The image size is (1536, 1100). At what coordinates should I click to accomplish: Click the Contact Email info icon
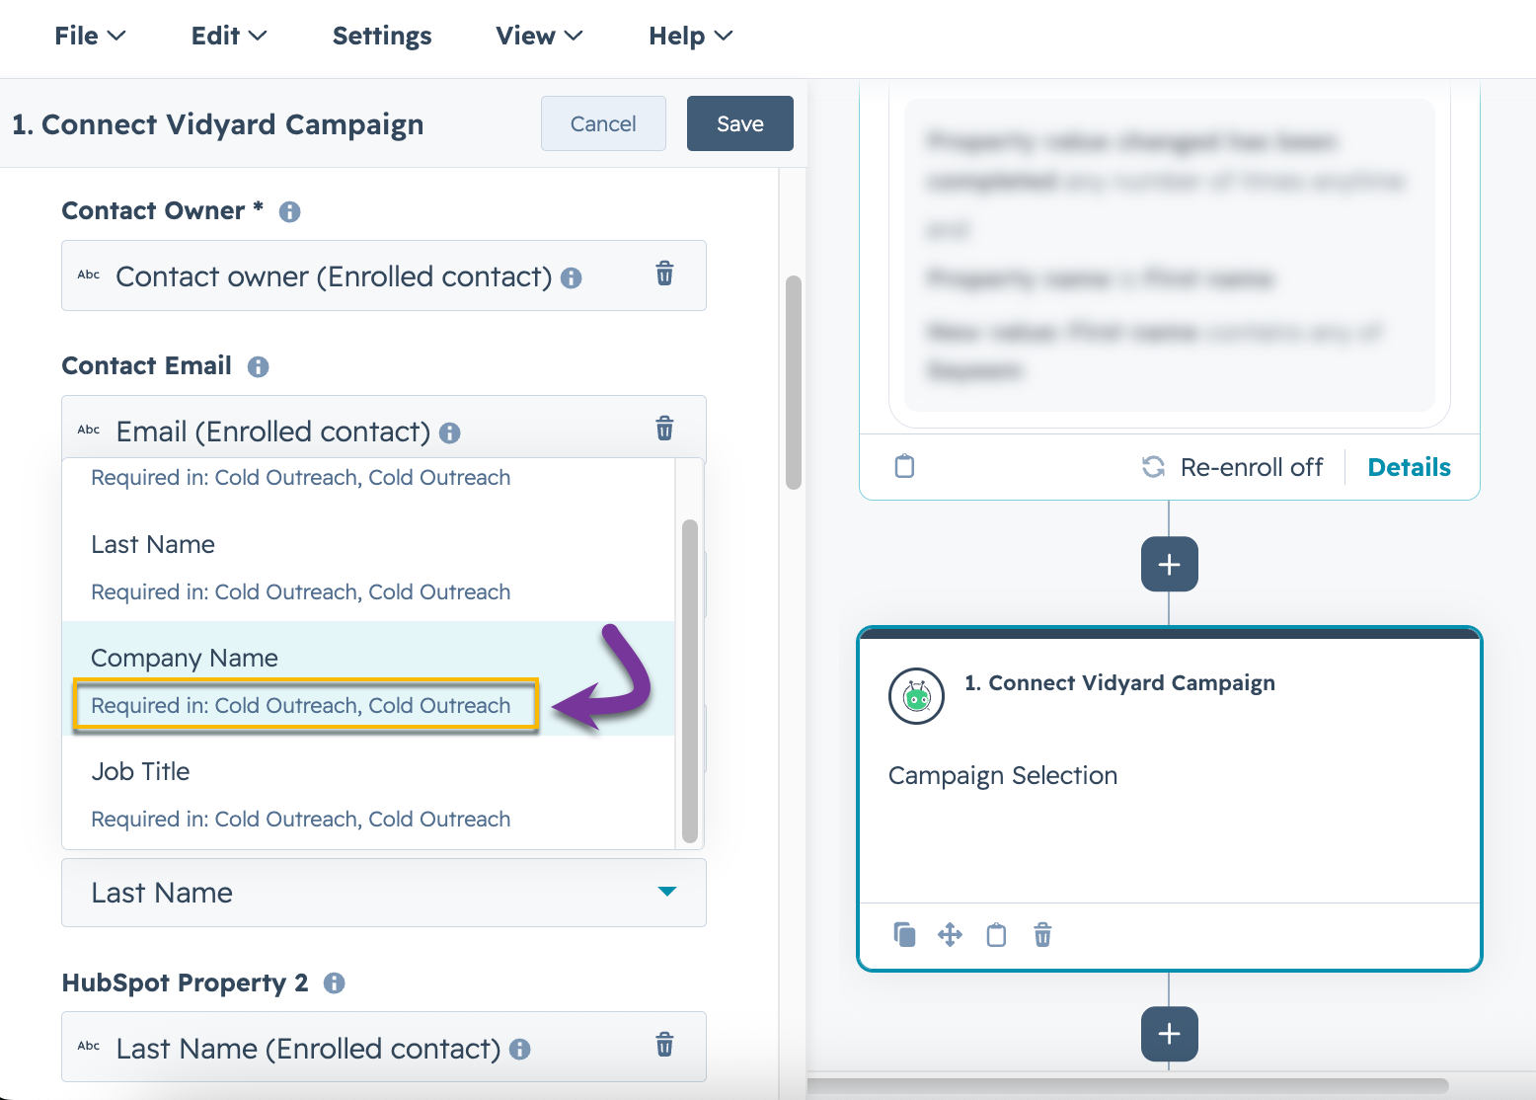[258, 366]
